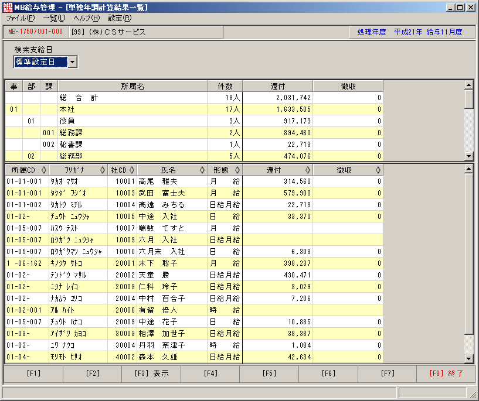Click the [F1] function button
This screenshot has height=401, width=479.
point(33,373)
